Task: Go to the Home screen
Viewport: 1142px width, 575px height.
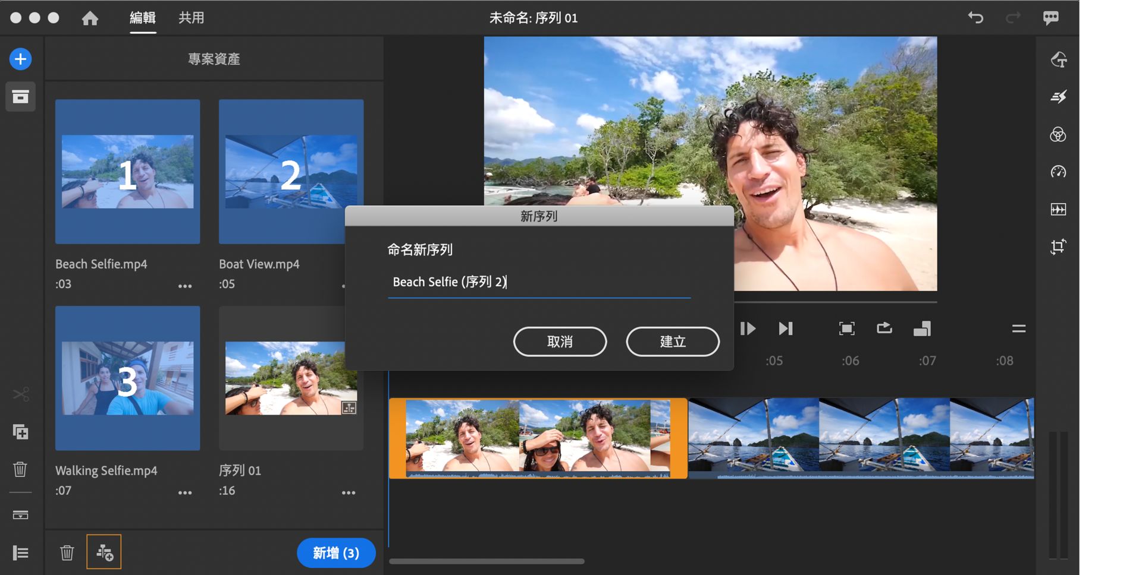Action: (90, 18)
